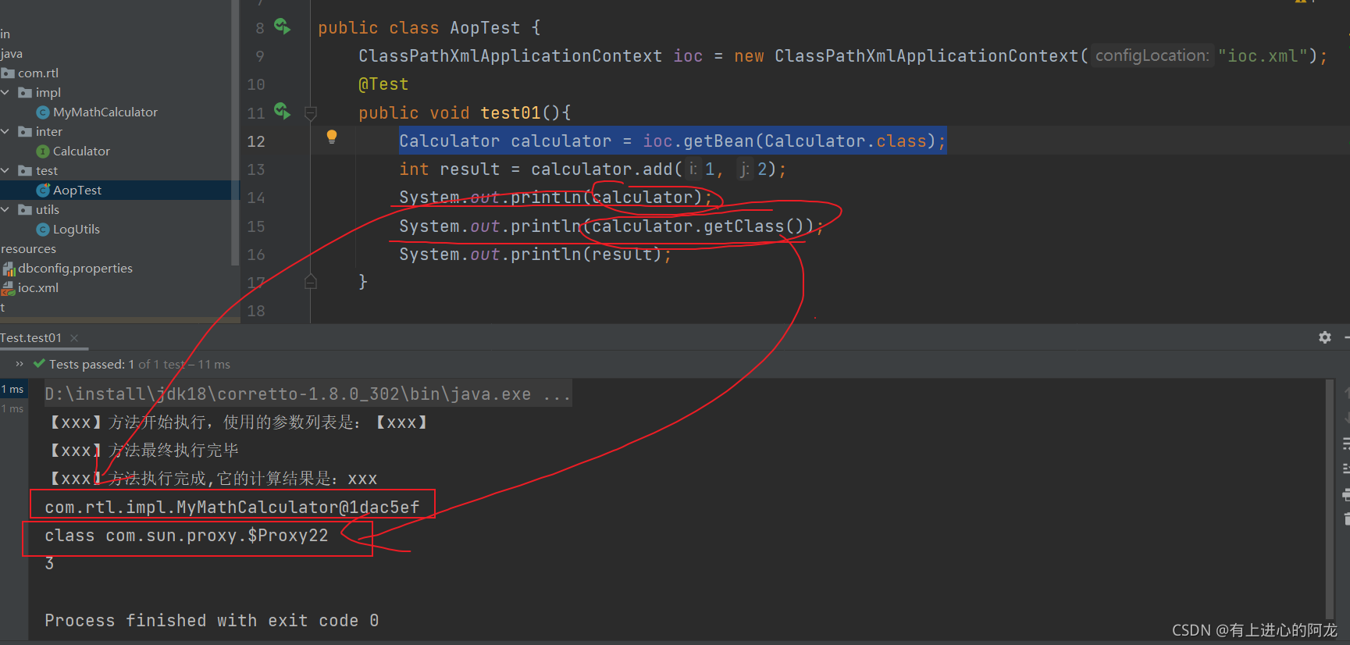Click green tests passed checkmark icon
This screenshot has height=645, width=1350.
pyautogui.click(x=39, y=364)
